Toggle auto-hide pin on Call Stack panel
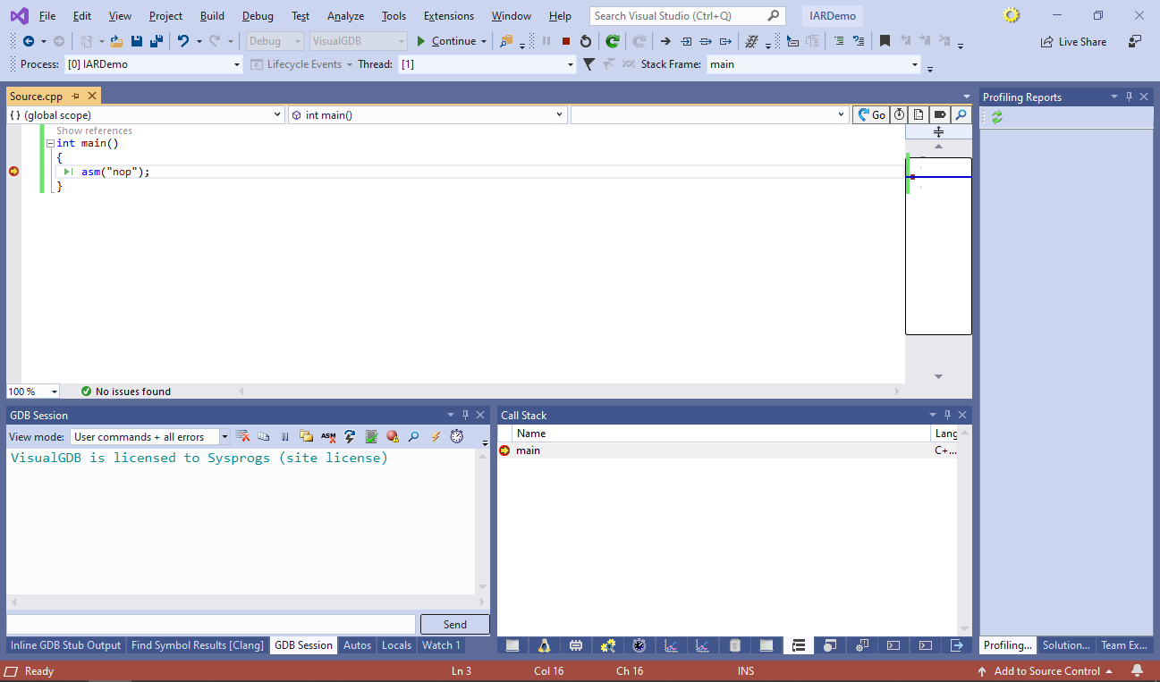The width and height of the screenshot is (1160, 682). (x=947, y=415)
